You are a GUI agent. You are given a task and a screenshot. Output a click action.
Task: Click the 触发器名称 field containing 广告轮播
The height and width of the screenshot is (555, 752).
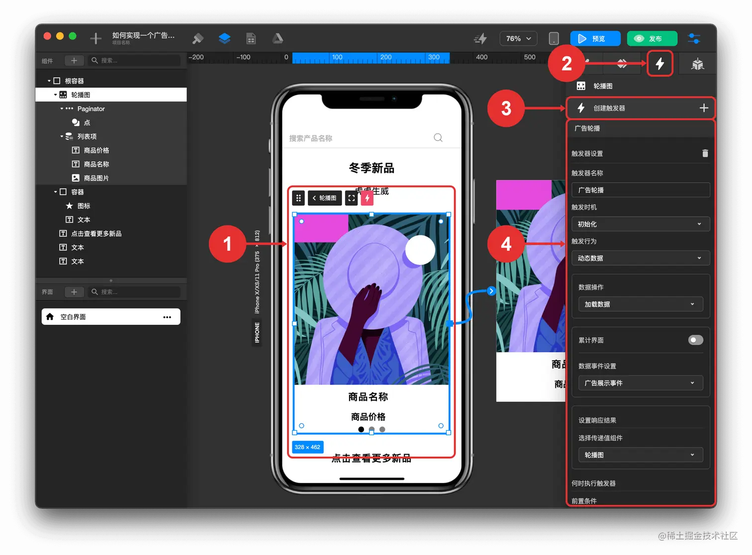click(x=641, y=190)
